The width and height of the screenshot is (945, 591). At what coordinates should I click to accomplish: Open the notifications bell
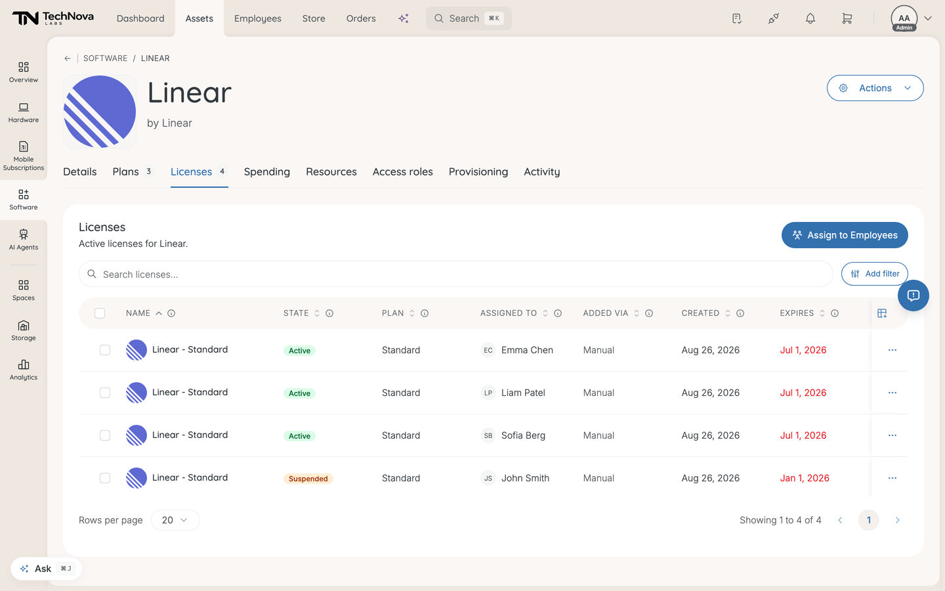pyautogui.click(x=810, y=18)
